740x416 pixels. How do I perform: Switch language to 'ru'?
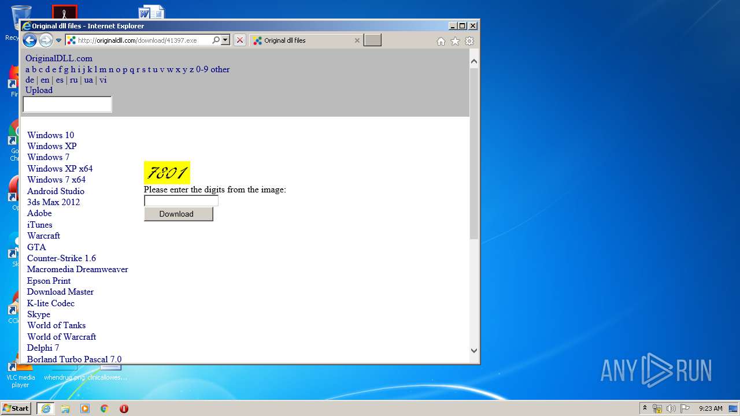(x=73, y=80)
